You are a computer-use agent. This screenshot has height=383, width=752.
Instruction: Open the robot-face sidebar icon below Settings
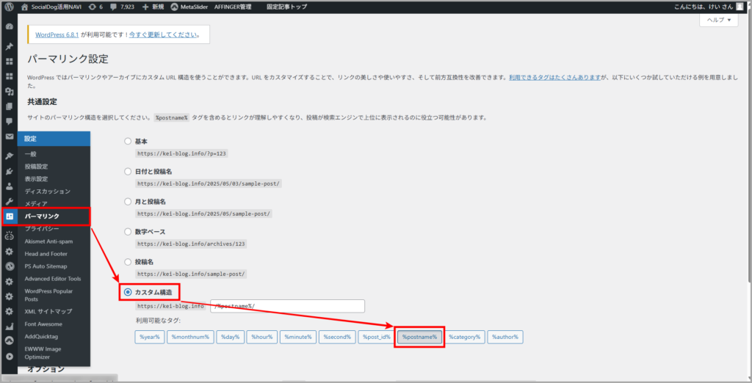pos(9,236)
